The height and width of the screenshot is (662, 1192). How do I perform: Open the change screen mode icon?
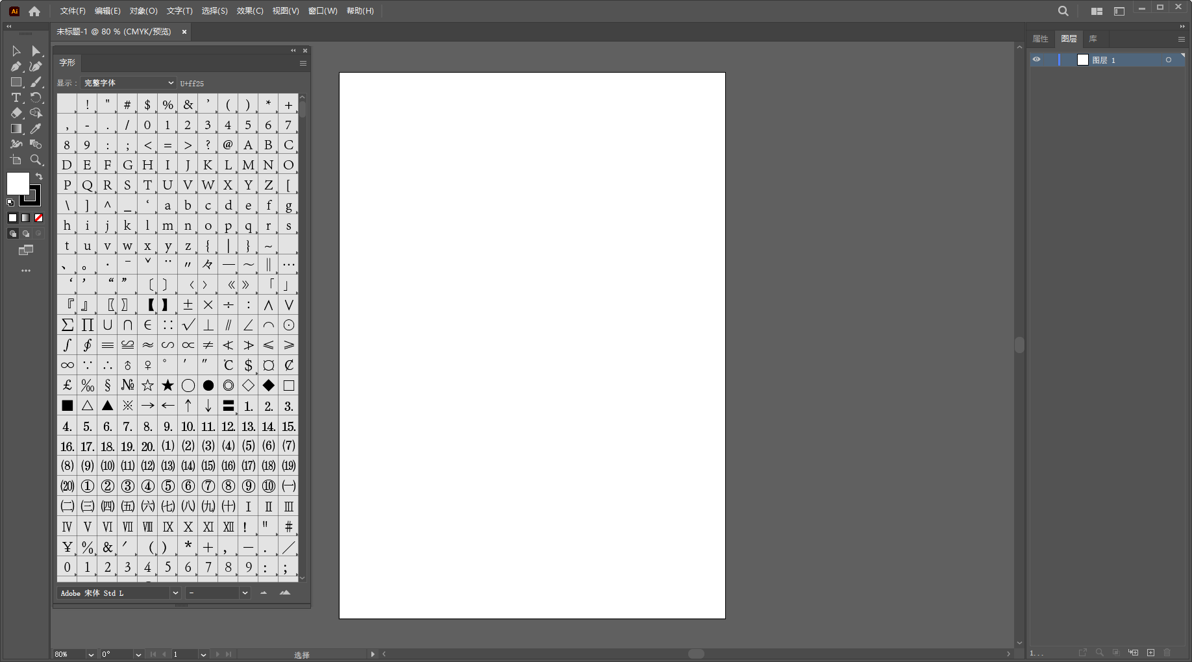(x=26, y=251)
